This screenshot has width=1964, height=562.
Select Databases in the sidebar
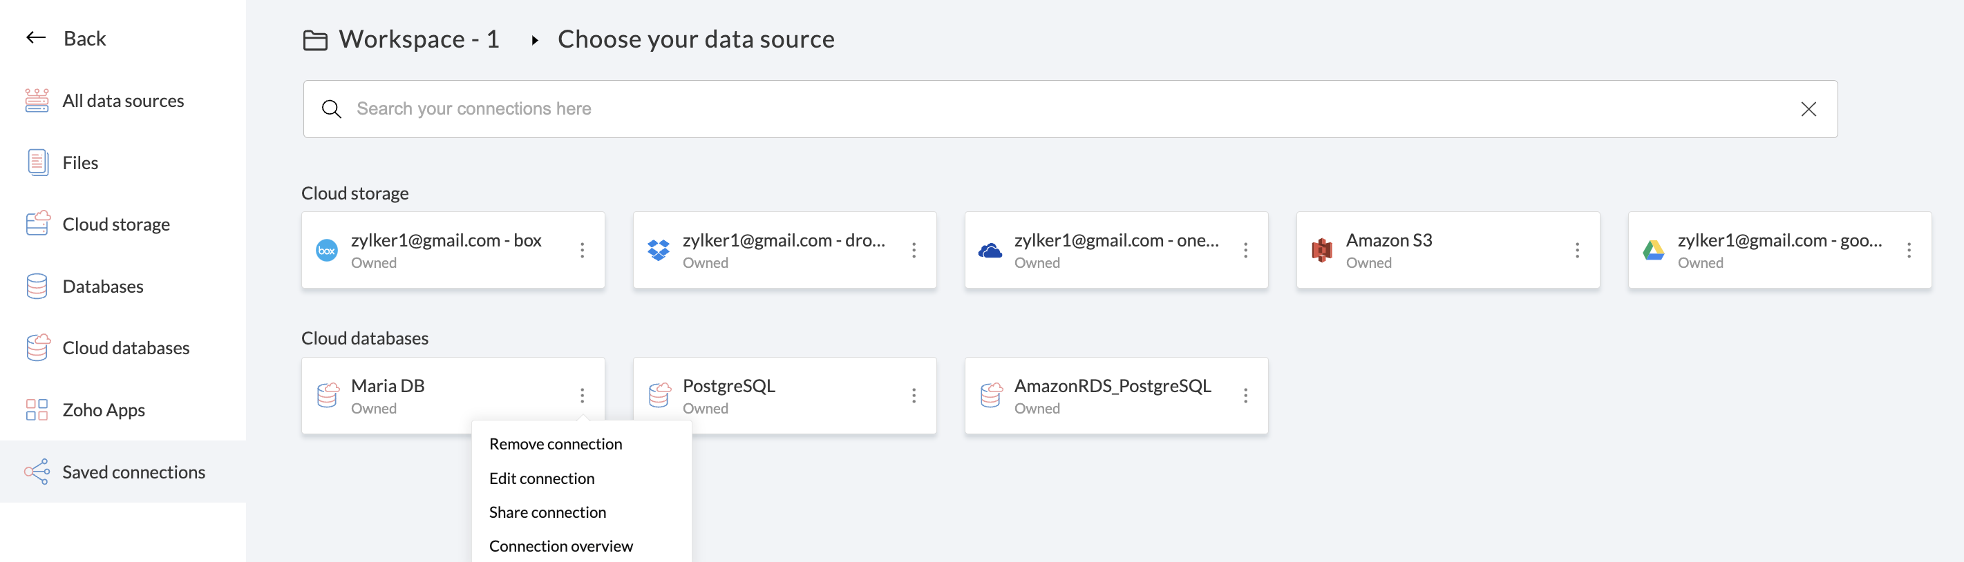point(102,287)
